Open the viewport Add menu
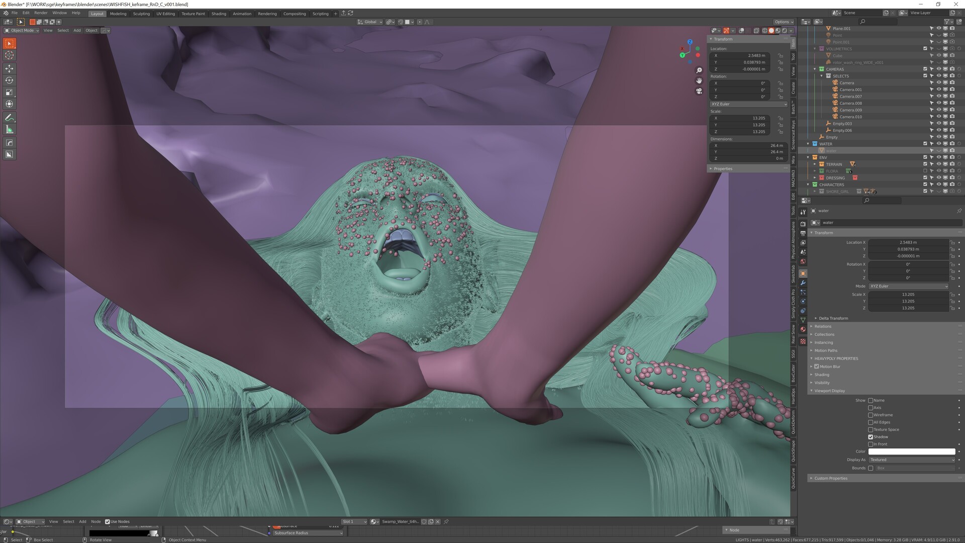The height and width of the screenshot is (543, 965). pos(77,30)
